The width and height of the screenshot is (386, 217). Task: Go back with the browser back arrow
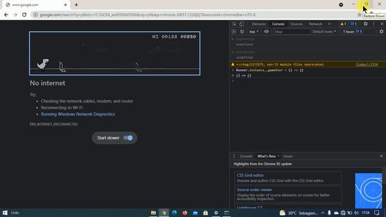6,14
